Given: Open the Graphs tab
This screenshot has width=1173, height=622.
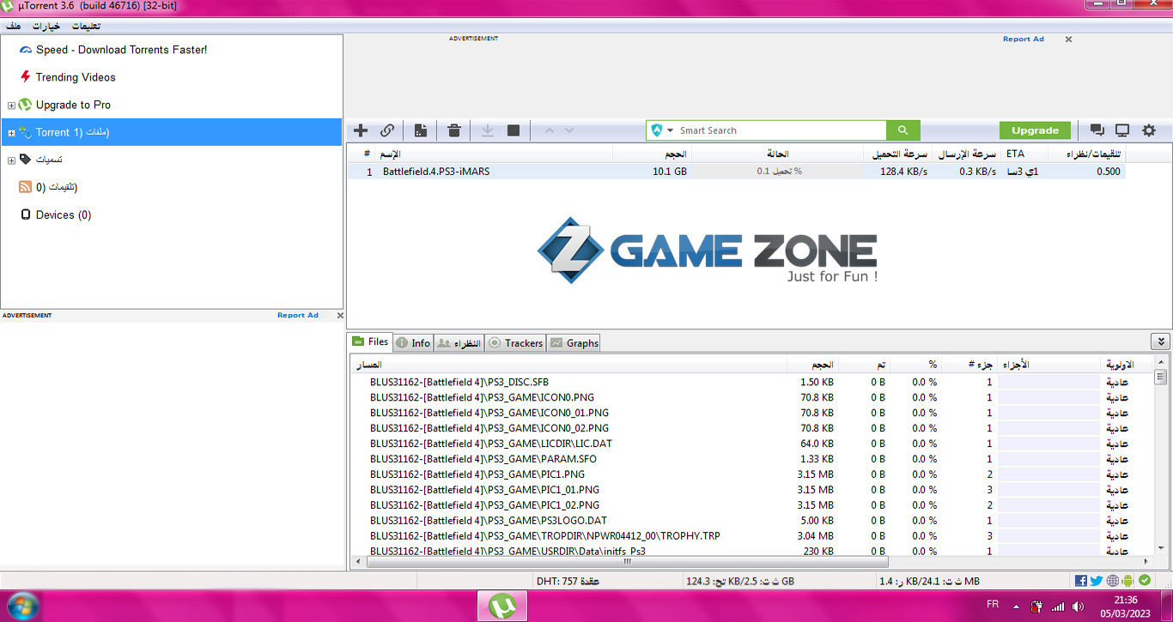Looking at the screenshot, I should coord(574,343).
